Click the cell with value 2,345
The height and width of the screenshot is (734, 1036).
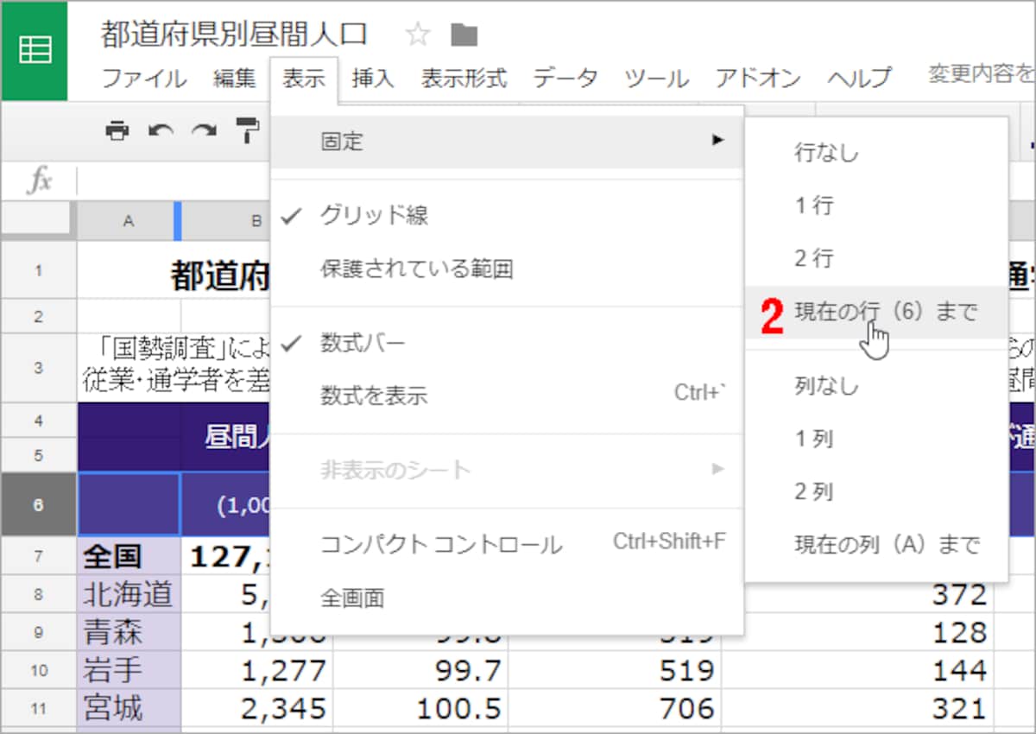[256, 709]
